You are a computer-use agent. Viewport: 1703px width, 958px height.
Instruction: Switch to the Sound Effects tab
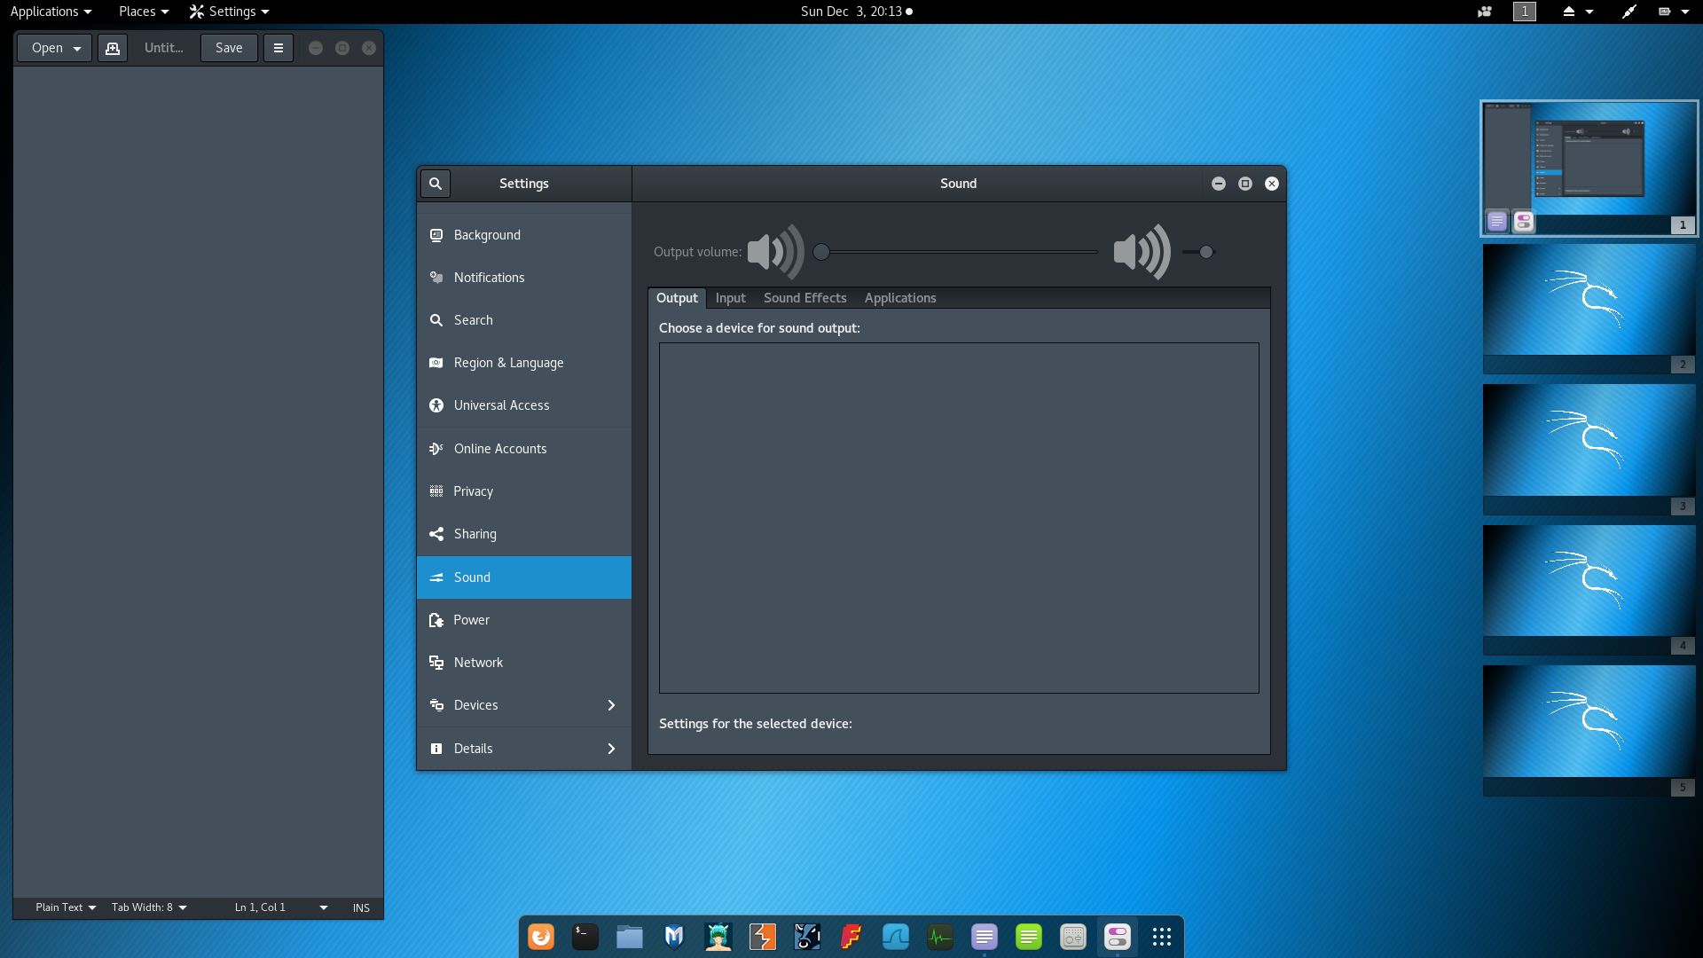(804, 298)
